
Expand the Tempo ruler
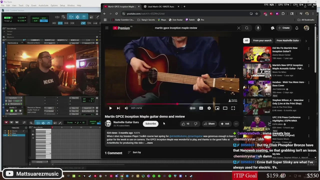pyautogui.click(x=4, y=31)
